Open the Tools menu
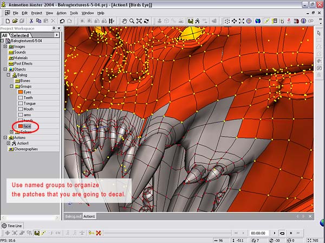The width and height of the screenshot is (325, 243). click(x=74, y=12)
